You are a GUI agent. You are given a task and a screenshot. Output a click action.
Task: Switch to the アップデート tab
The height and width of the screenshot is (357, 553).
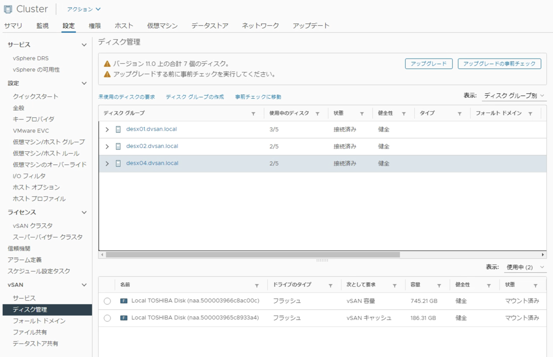click(x=311, y=26)
